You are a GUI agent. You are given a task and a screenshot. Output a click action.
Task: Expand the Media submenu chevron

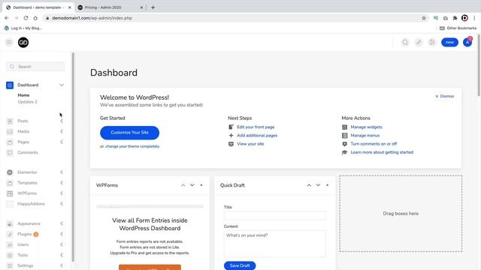point(62,132)
